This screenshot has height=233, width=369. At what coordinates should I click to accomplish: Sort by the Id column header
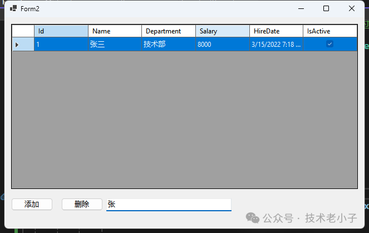tap(61, 31)
